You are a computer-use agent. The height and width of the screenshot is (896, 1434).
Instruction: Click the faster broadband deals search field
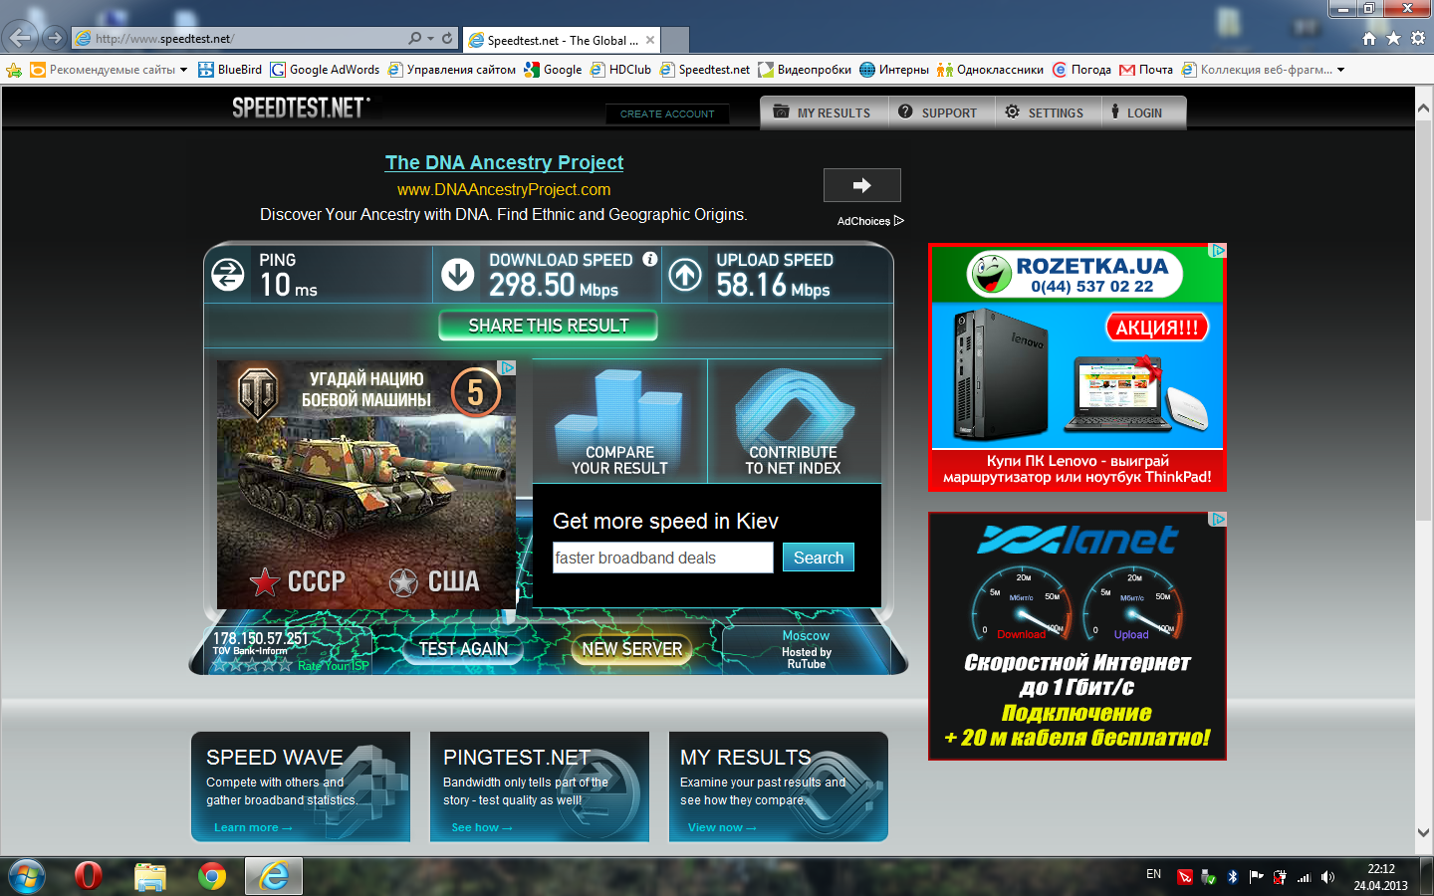pyautogui.click(x=662, y=558)
